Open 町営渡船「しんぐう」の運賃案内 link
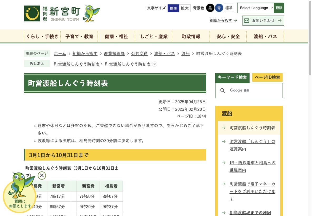Viewport: 312px width, 216px height. click(252, 145)
